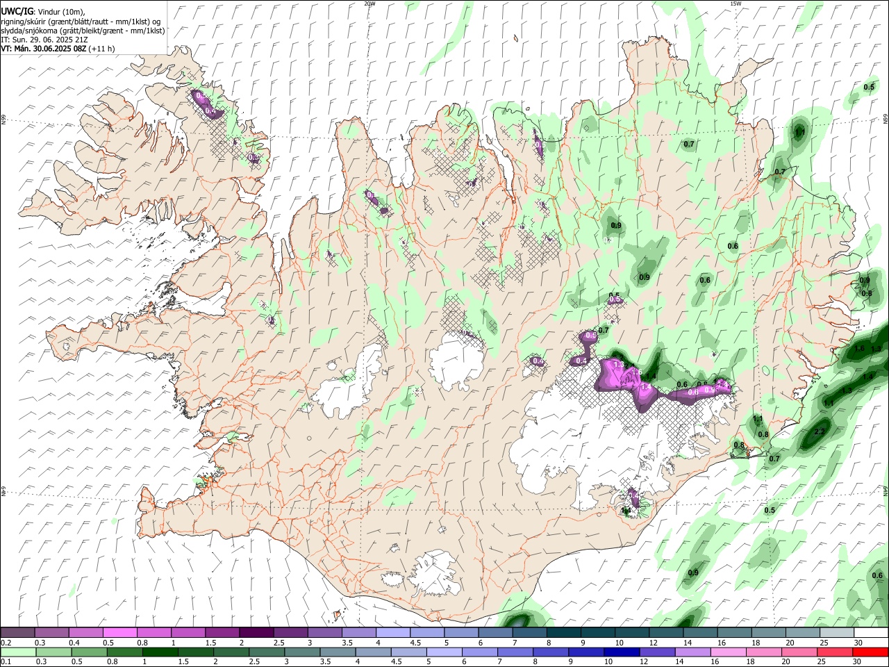Viewport: 889px width, 667px height.
Task: Click the valid time 'VT: Mán. 30.06.2025 08Z (+11 h)'
Action: click(58, 49)
